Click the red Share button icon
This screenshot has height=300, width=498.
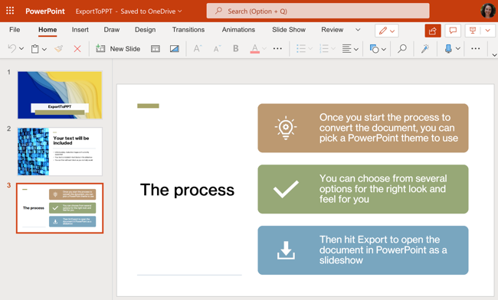pos(433,31)
